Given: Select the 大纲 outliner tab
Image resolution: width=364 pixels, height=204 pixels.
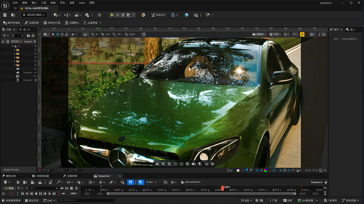Looking at the screenshot, I should click(x=9, y=29).
